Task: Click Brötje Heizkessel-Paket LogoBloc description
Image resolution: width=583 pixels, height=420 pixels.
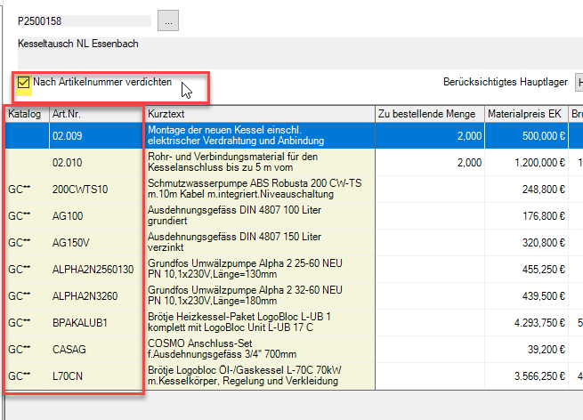Action: 239,323
